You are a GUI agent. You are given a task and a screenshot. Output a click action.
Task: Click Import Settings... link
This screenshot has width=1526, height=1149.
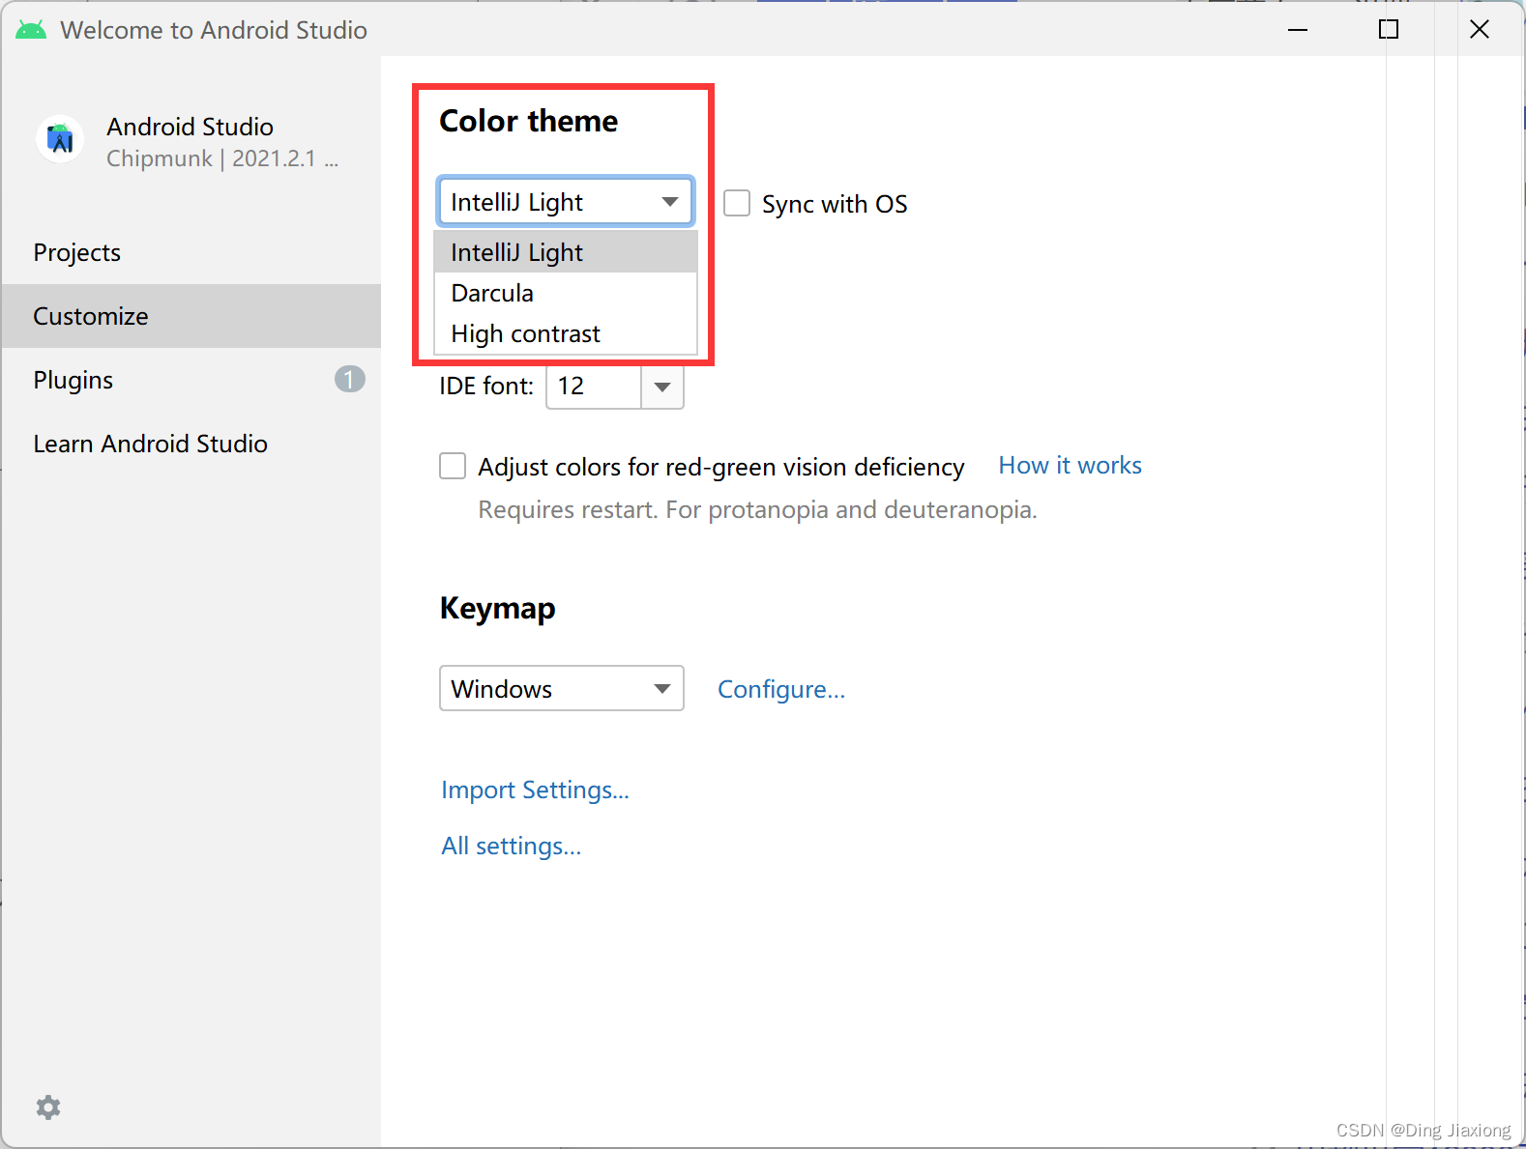[535, 790]
